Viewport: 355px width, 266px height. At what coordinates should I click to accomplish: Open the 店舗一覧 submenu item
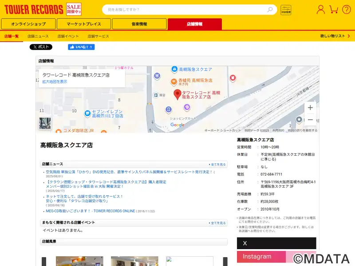coord(12,36)
